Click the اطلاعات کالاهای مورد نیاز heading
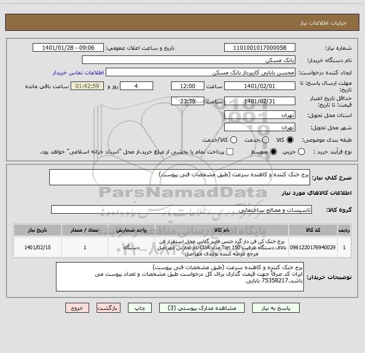365x353 pixels. coord(316,193)
